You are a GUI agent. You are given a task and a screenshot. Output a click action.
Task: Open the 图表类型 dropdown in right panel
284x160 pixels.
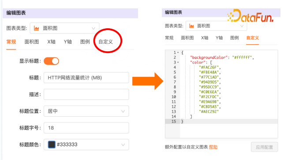[x=216, y=26]
